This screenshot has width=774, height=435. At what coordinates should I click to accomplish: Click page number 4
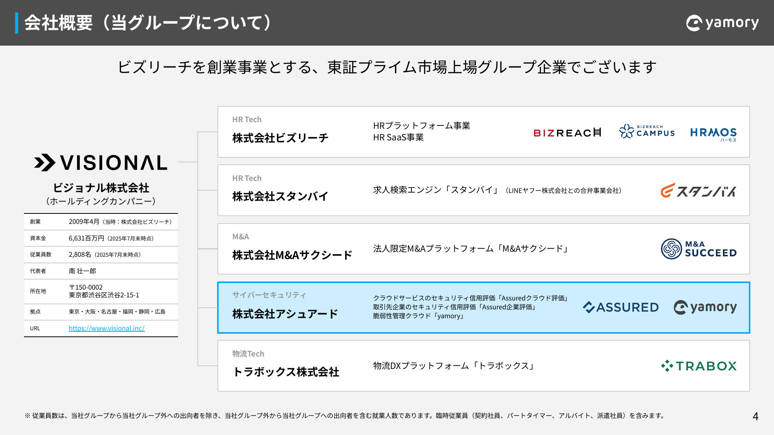click(x=755, y=416)
